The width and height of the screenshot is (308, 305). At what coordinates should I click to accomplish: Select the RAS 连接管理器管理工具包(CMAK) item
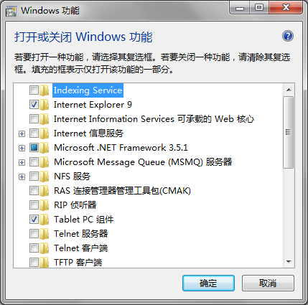click(122, 191)
